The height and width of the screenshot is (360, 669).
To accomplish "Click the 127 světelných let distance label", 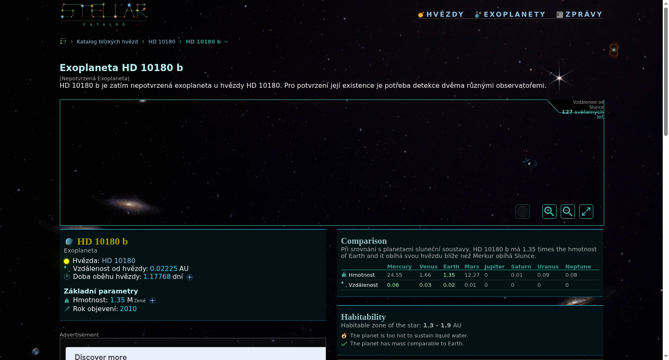I will click(x=583, y=114).
